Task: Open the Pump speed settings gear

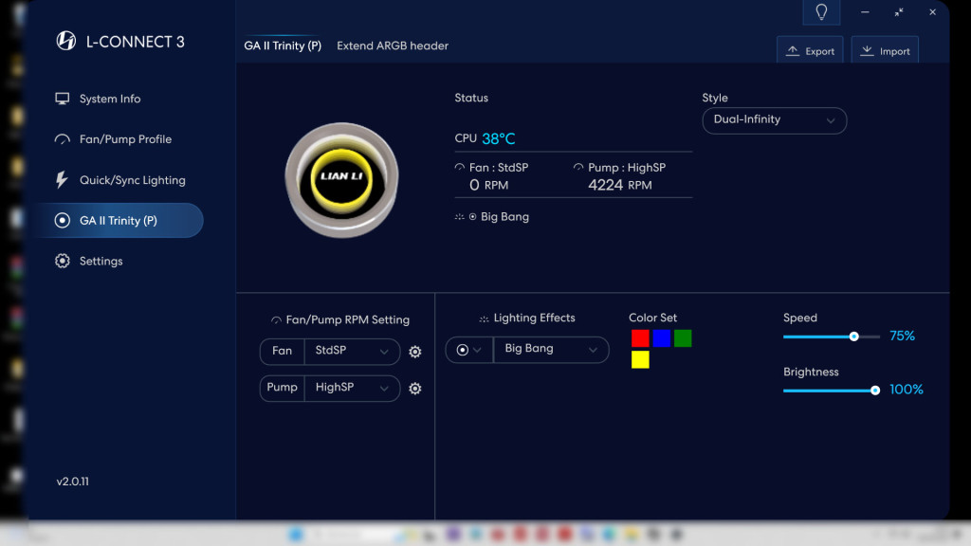Action: 414,388
